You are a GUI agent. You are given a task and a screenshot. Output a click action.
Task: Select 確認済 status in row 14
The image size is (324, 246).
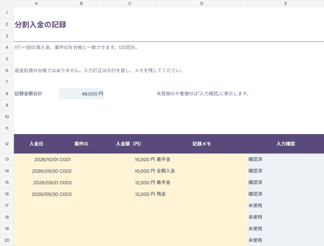(x=286, y=171)
